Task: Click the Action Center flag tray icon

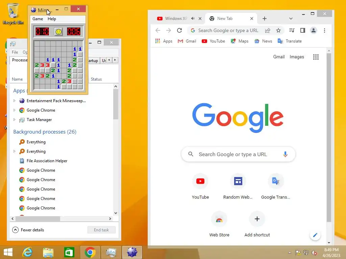Action: point(298,253)
